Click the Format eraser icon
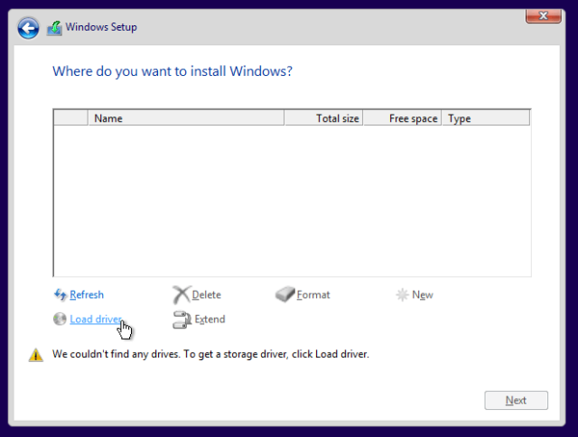 click(285, 294)
